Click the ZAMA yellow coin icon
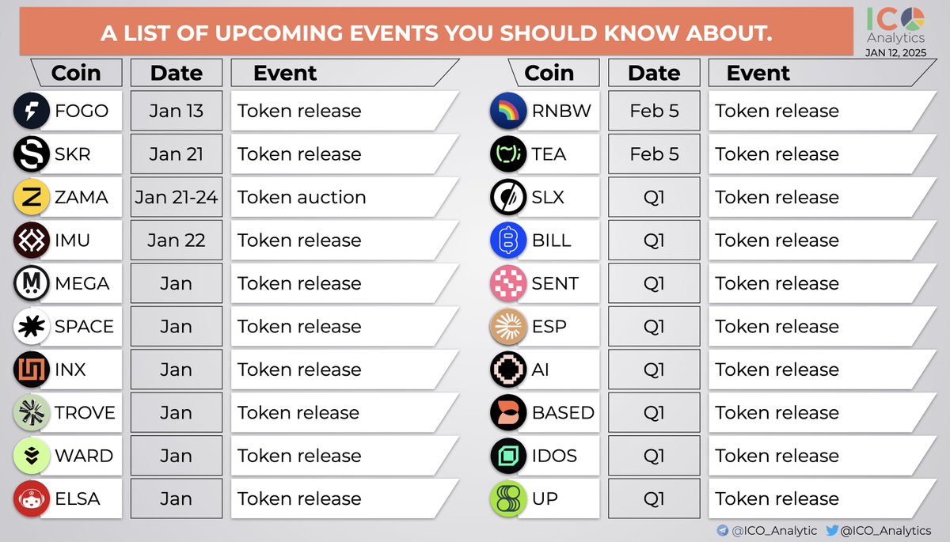This screenshot has height=542, width=950. point(32,197)
